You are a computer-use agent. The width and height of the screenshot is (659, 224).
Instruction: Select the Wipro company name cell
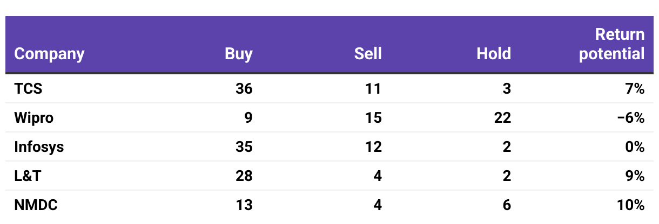click(34, 118)
